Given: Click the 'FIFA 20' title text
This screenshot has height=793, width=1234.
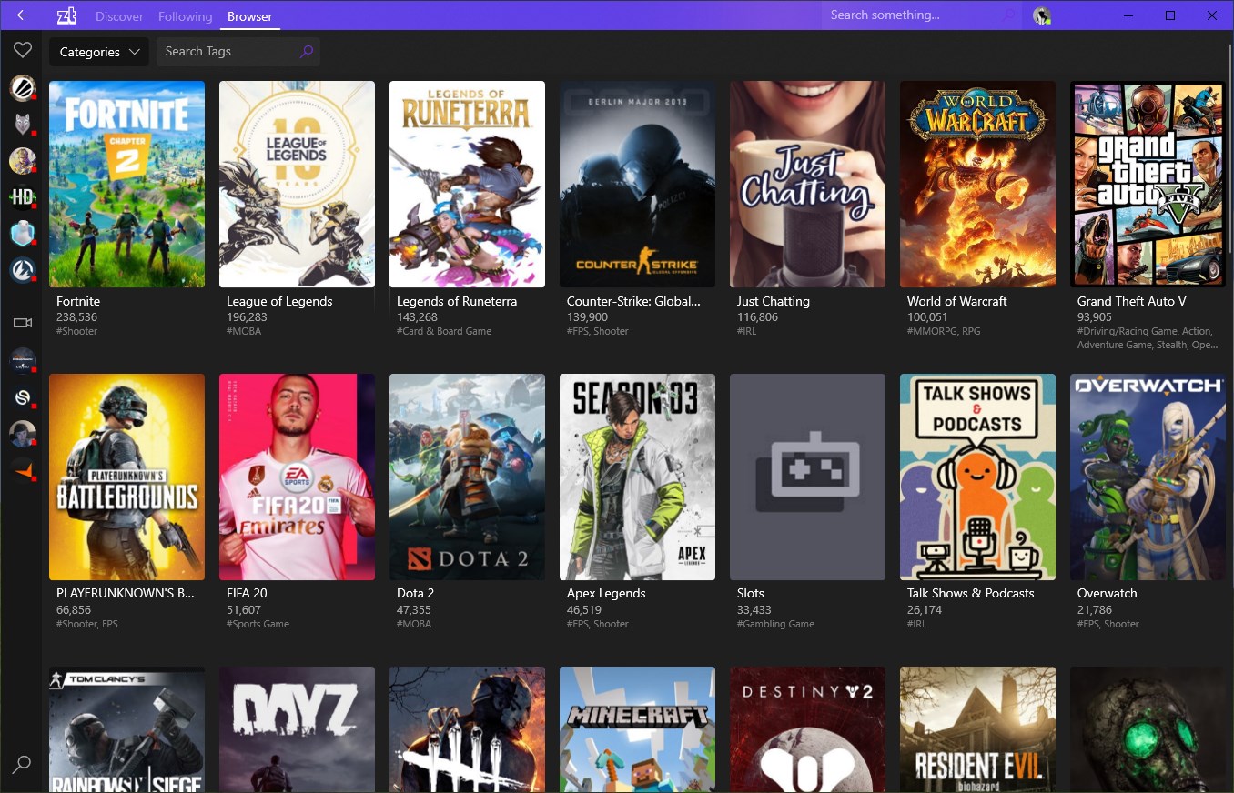Looking at the screenshot, I should [247, 593].
